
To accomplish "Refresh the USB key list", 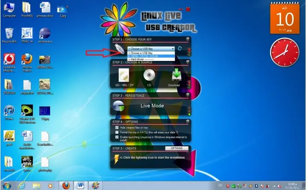I will click(x=179, y=48).
